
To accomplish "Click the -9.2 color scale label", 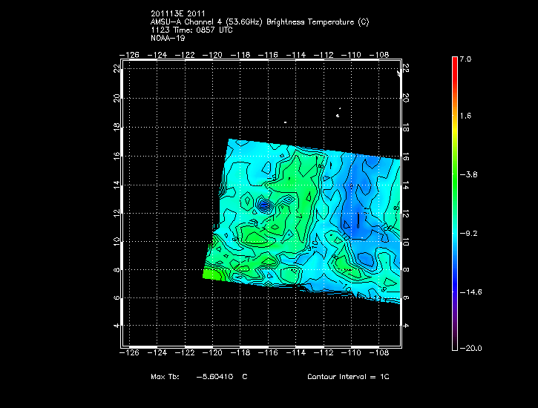I will [470, 233].
